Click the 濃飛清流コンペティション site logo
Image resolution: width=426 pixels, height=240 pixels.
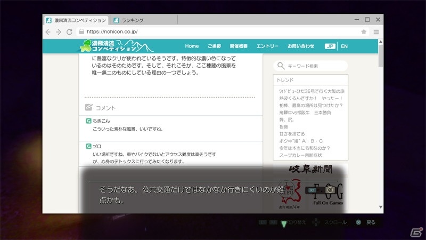(x=117, y=46)
